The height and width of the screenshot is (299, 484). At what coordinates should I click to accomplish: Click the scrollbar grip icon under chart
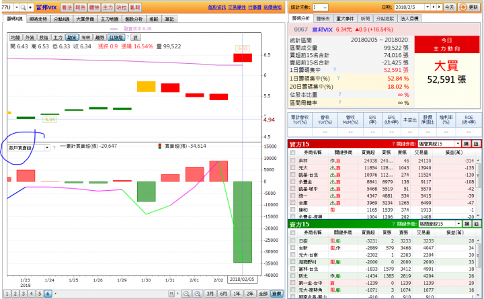(171, 294)
